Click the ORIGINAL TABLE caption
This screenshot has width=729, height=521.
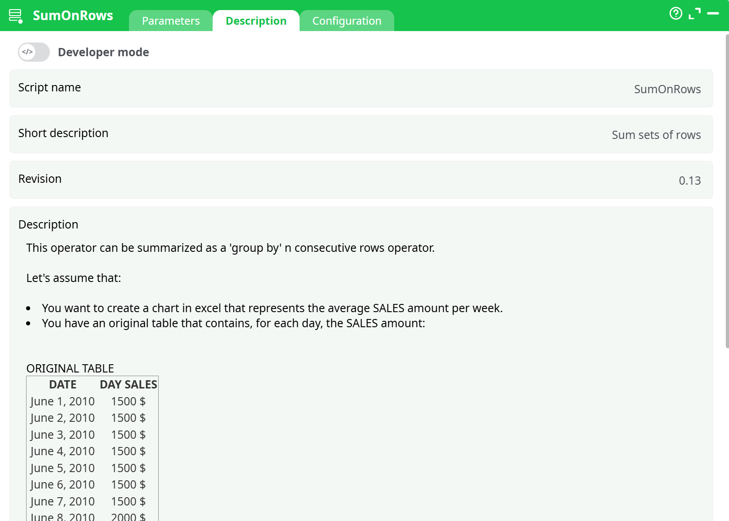[x=70, y=368]
